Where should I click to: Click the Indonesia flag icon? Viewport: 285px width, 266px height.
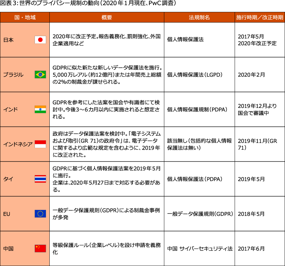[x=40, y=144]
